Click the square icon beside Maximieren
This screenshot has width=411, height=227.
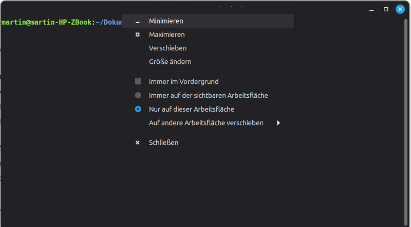137,34
